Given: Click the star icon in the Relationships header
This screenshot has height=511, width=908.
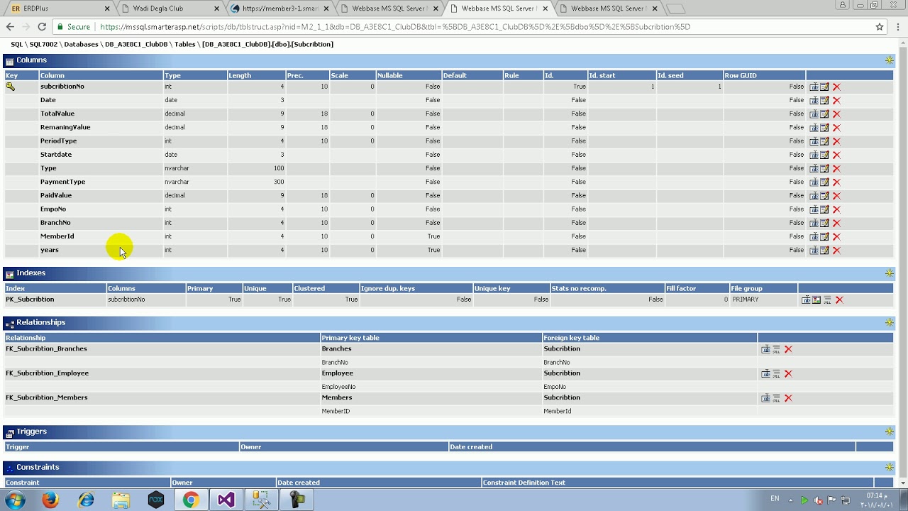Looking at the screenshot, I should (x=890, y=323).
